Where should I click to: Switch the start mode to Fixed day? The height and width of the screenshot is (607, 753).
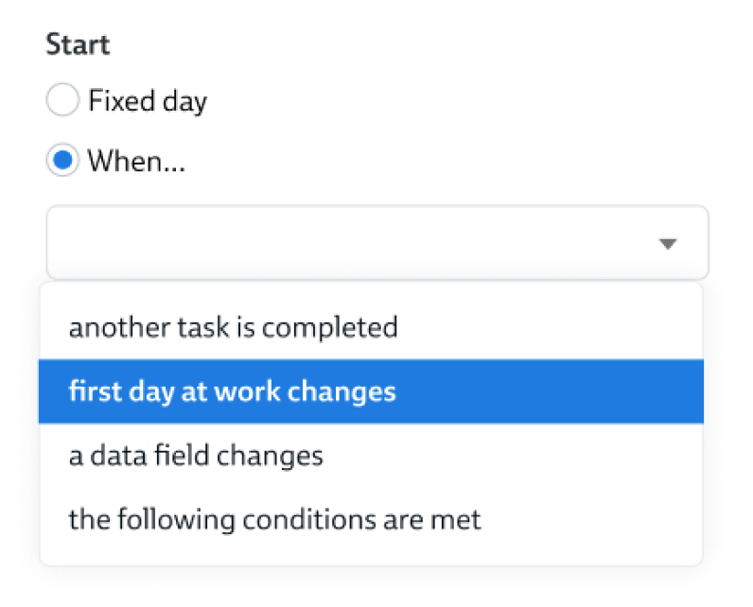[x=62, y=101]
